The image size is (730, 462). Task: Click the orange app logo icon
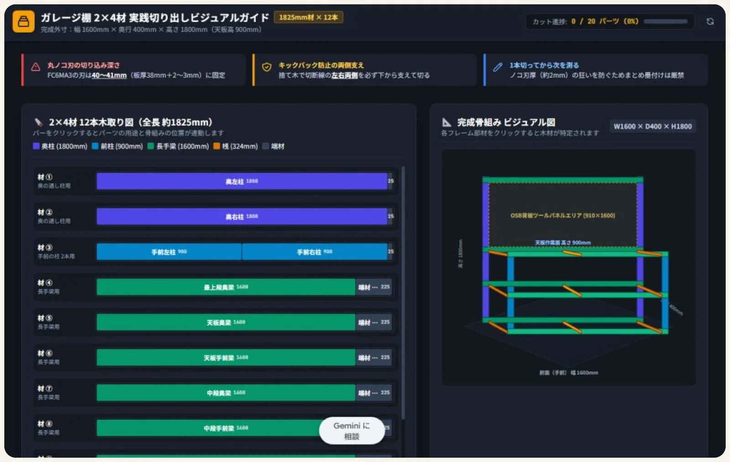pyautogui.click(x=23, y=21)
